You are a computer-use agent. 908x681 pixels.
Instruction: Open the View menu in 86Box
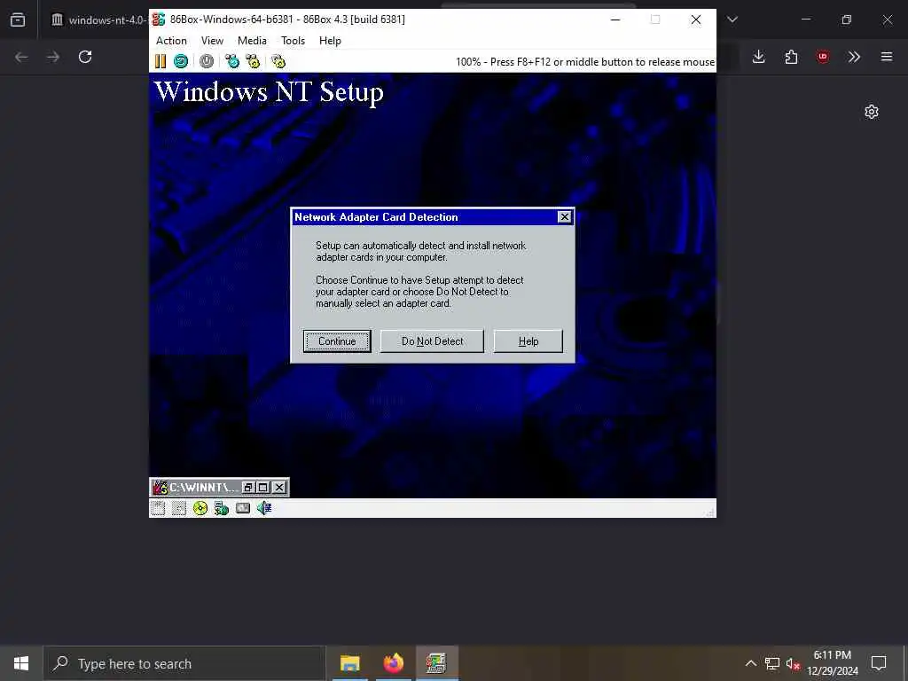[212, 41]
